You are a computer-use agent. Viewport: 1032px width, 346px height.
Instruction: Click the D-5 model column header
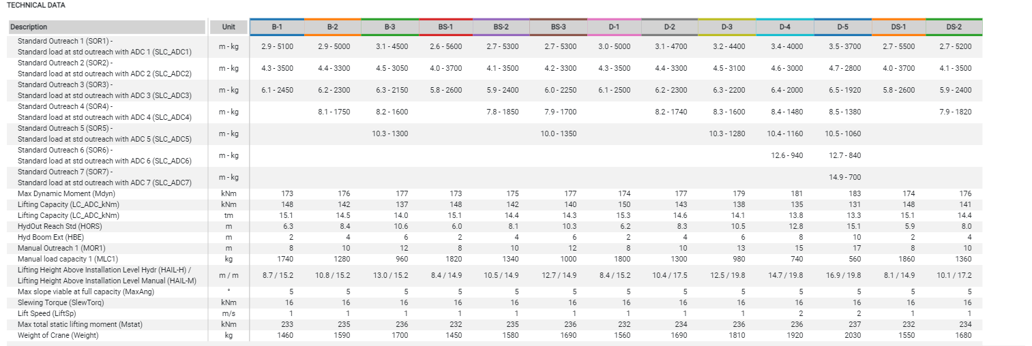point(842,27)
